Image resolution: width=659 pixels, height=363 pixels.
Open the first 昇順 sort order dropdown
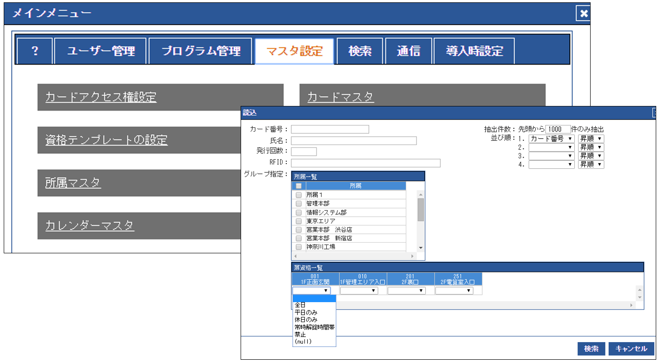pos(591,139)
